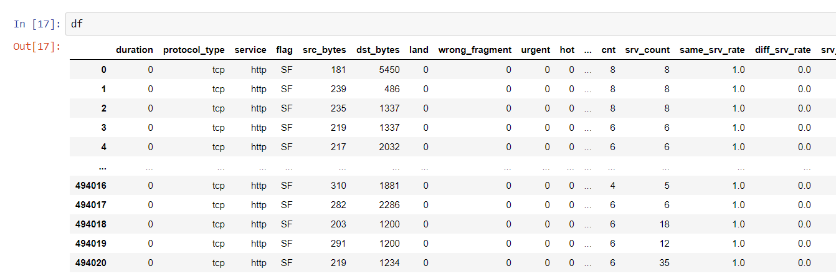Click row index 494016

click(x=90, y=186)
